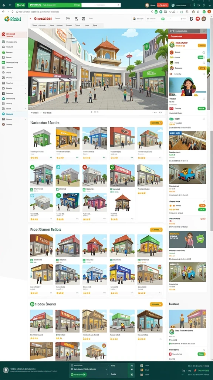This screenshot has height=380, width=213.
Task: Go back using the arrow in the white address bar
Action: (3, 12)
